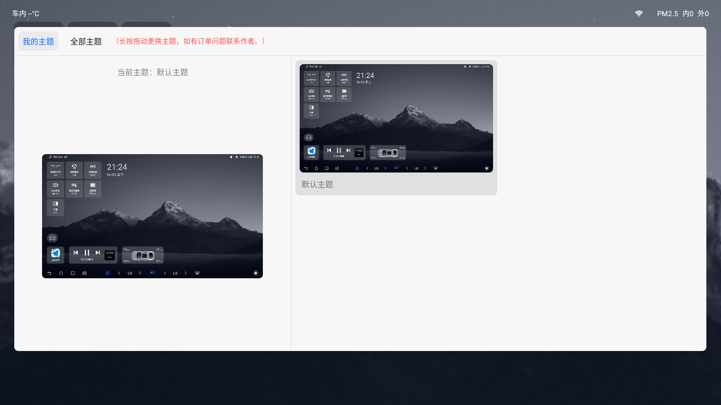Click the pause button in current theme preview
Viewport: 721px width, 405px height.
tap(87, 253)
